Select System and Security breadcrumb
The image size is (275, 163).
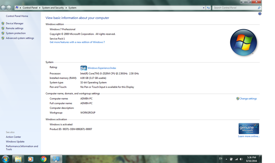(x=53, y=8)
